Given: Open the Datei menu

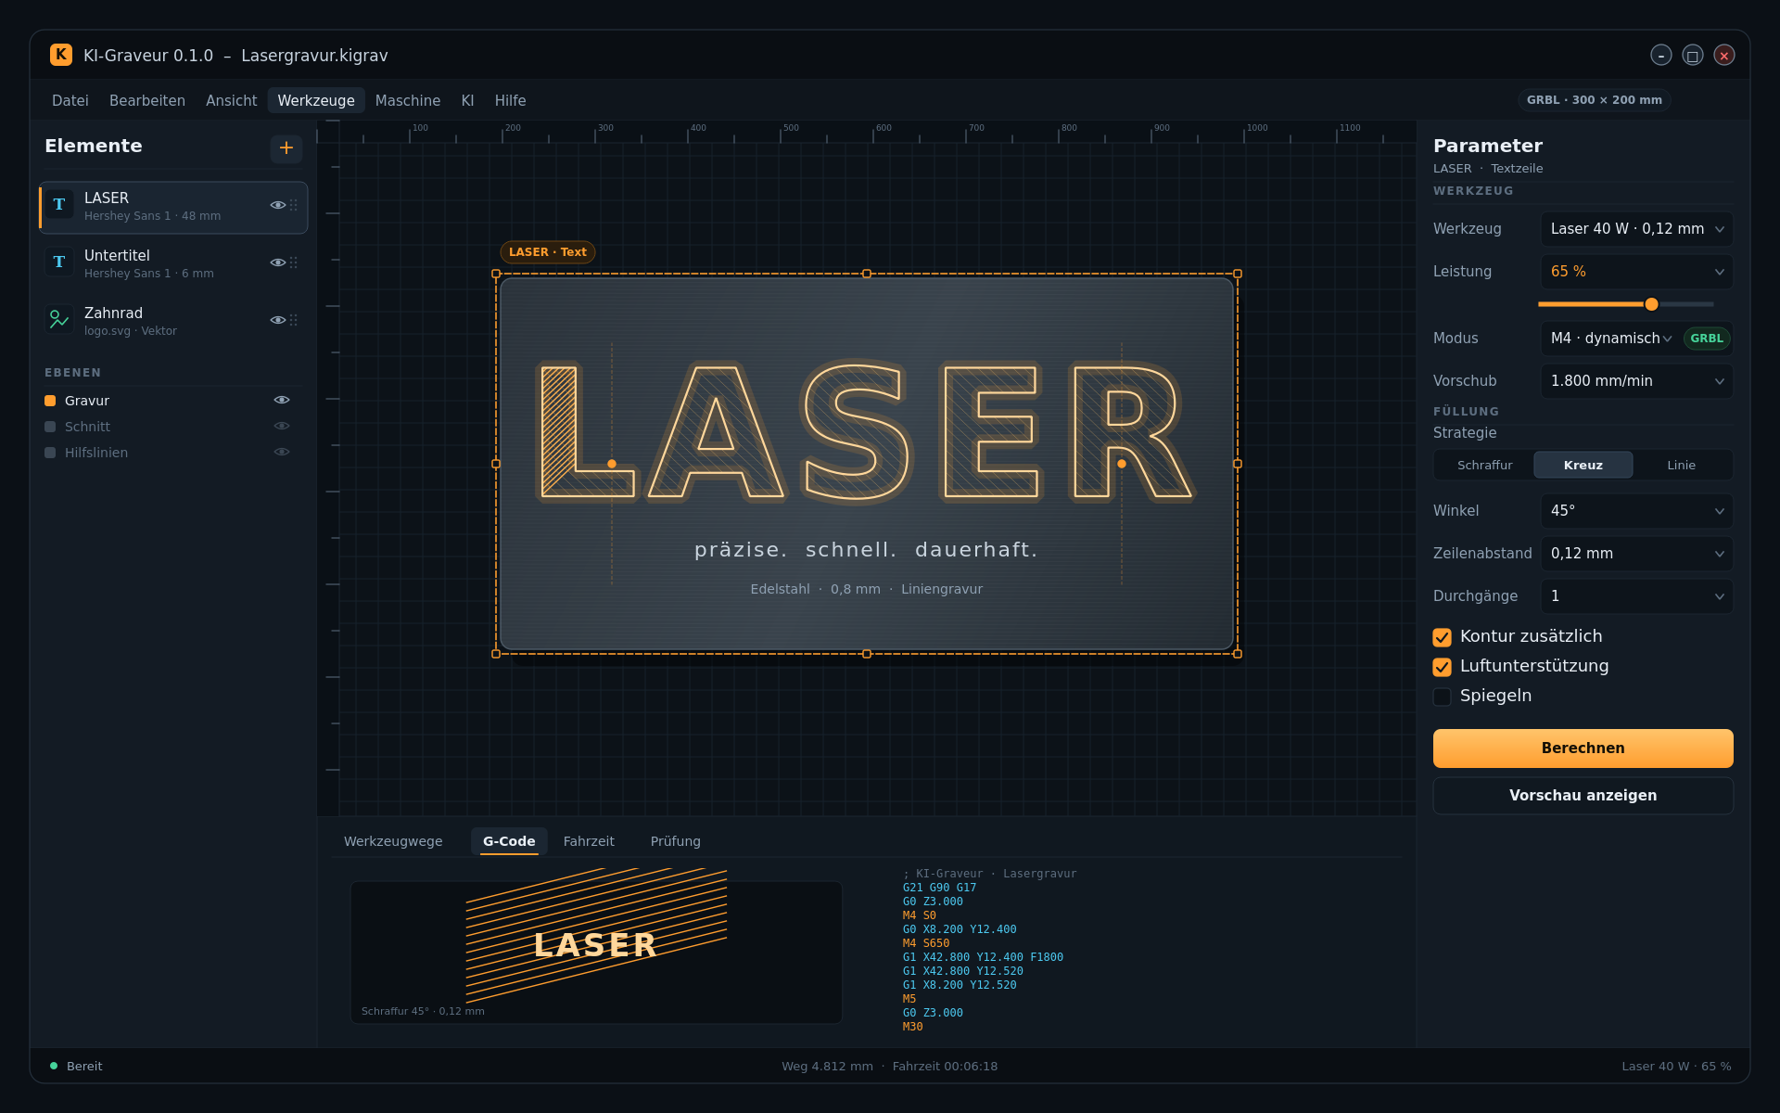Looking at the screenshot, I should click(70, 101).
